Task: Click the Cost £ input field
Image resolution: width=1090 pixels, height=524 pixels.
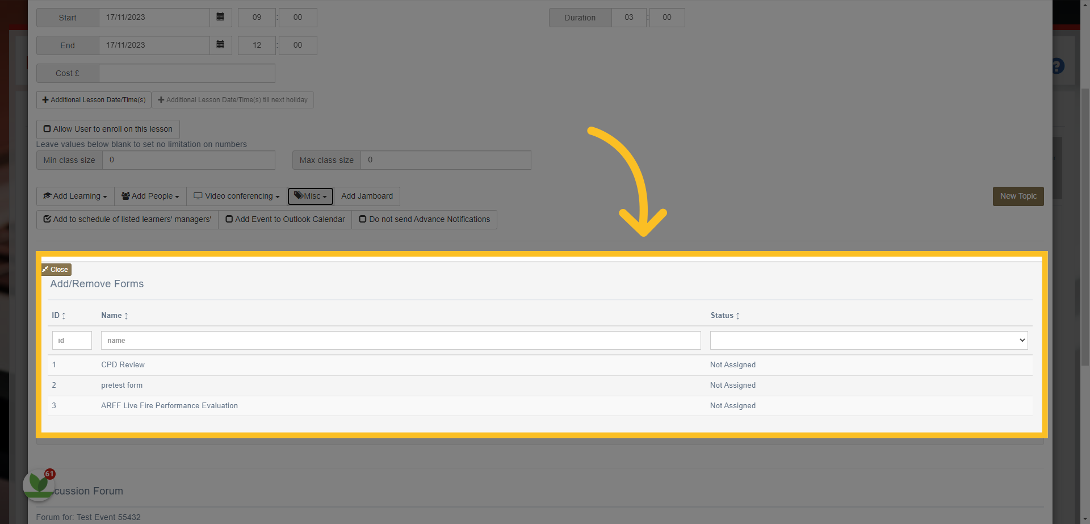Action: pos(187,73)
